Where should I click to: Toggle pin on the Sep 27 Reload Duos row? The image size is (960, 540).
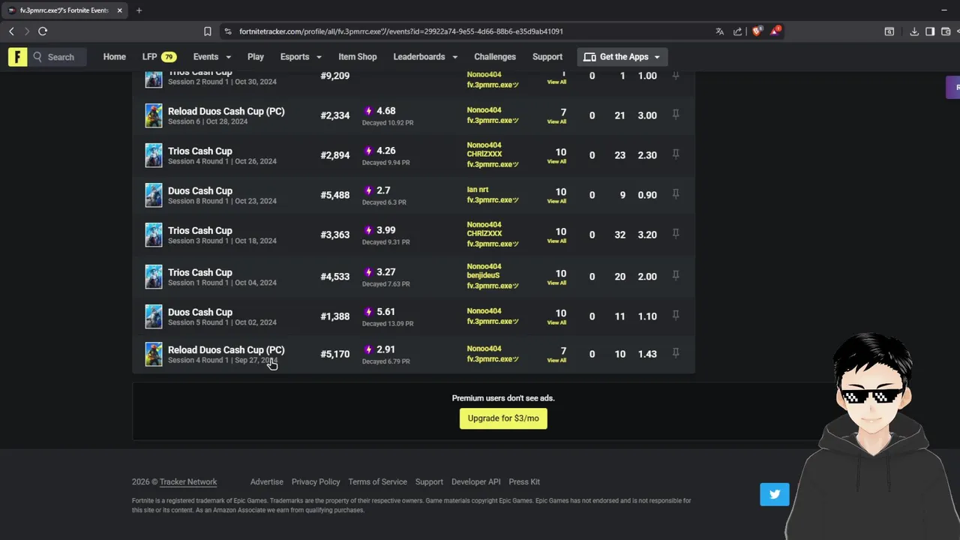click(676, 353)
